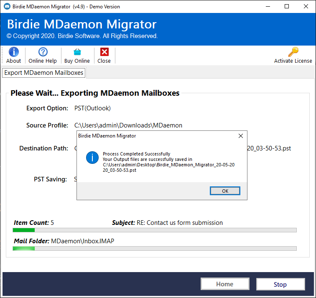Click the Mail Folder progress bar
Viewport: 316px width, 298px height.
[x=155, y=248]
